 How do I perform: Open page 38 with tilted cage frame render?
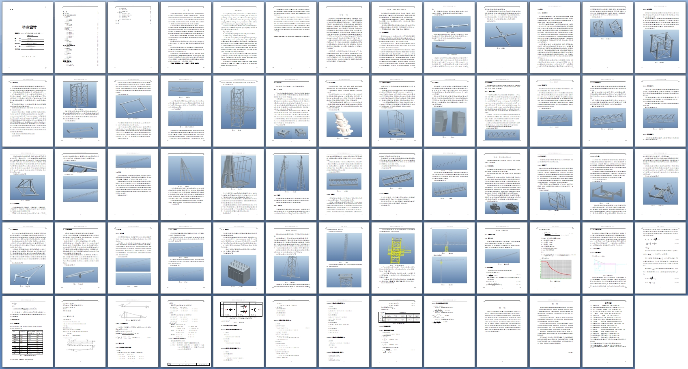555,184
